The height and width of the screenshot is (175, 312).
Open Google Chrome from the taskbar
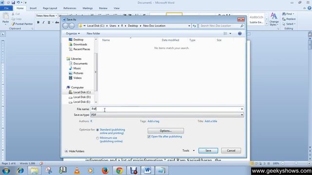point(119,171)
